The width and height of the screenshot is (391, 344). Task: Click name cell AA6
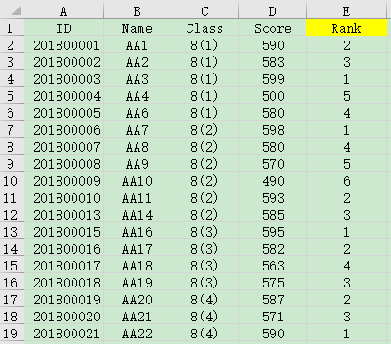(x=138, y=113)
